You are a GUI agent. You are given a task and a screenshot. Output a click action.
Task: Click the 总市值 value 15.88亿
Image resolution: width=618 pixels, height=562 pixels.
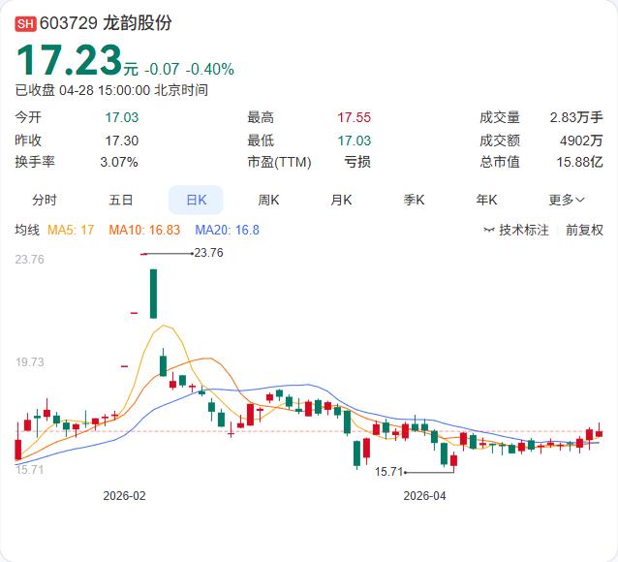pos(580,162)
